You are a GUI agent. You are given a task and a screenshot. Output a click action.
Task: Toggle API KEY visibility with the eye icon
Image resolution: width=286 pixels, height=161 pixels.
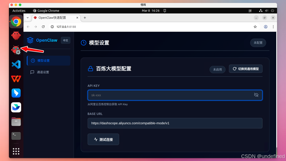pyautogui.click(x=256, y=95)
